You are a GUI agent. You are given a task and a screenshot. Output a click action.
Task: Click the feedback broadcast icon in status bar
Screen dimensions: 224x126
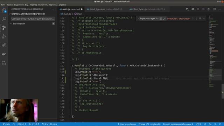(x=215, y=124)
